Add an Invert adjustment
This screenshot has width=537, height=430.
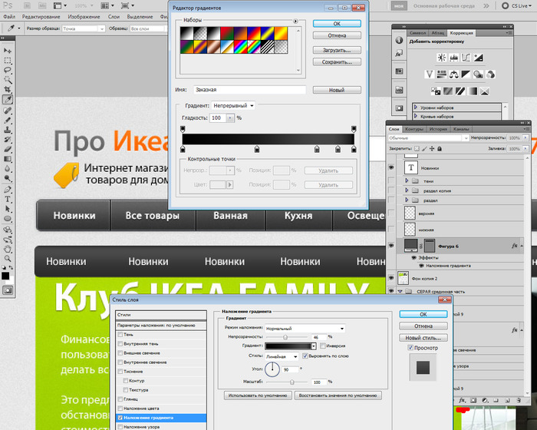[436, 91]
